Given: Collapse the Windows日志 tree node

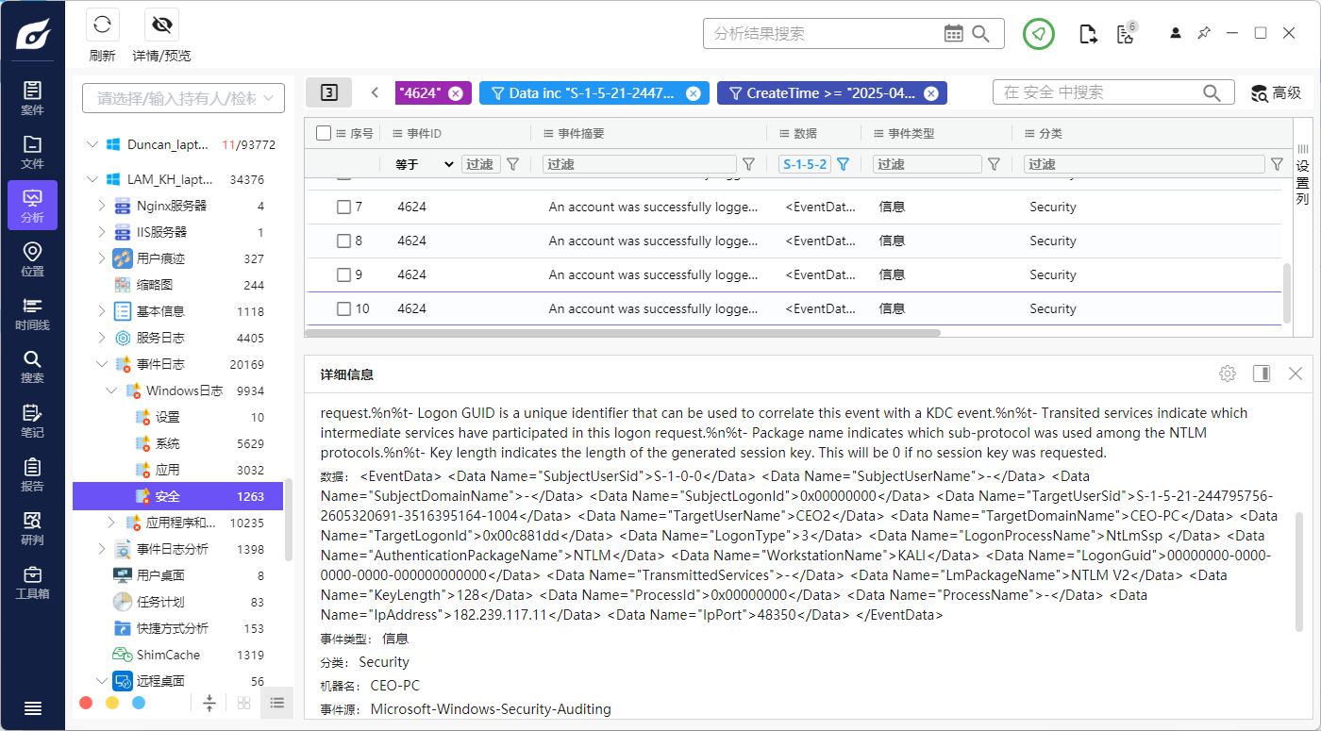Looking at the screenshot, I should pos(112,390).
